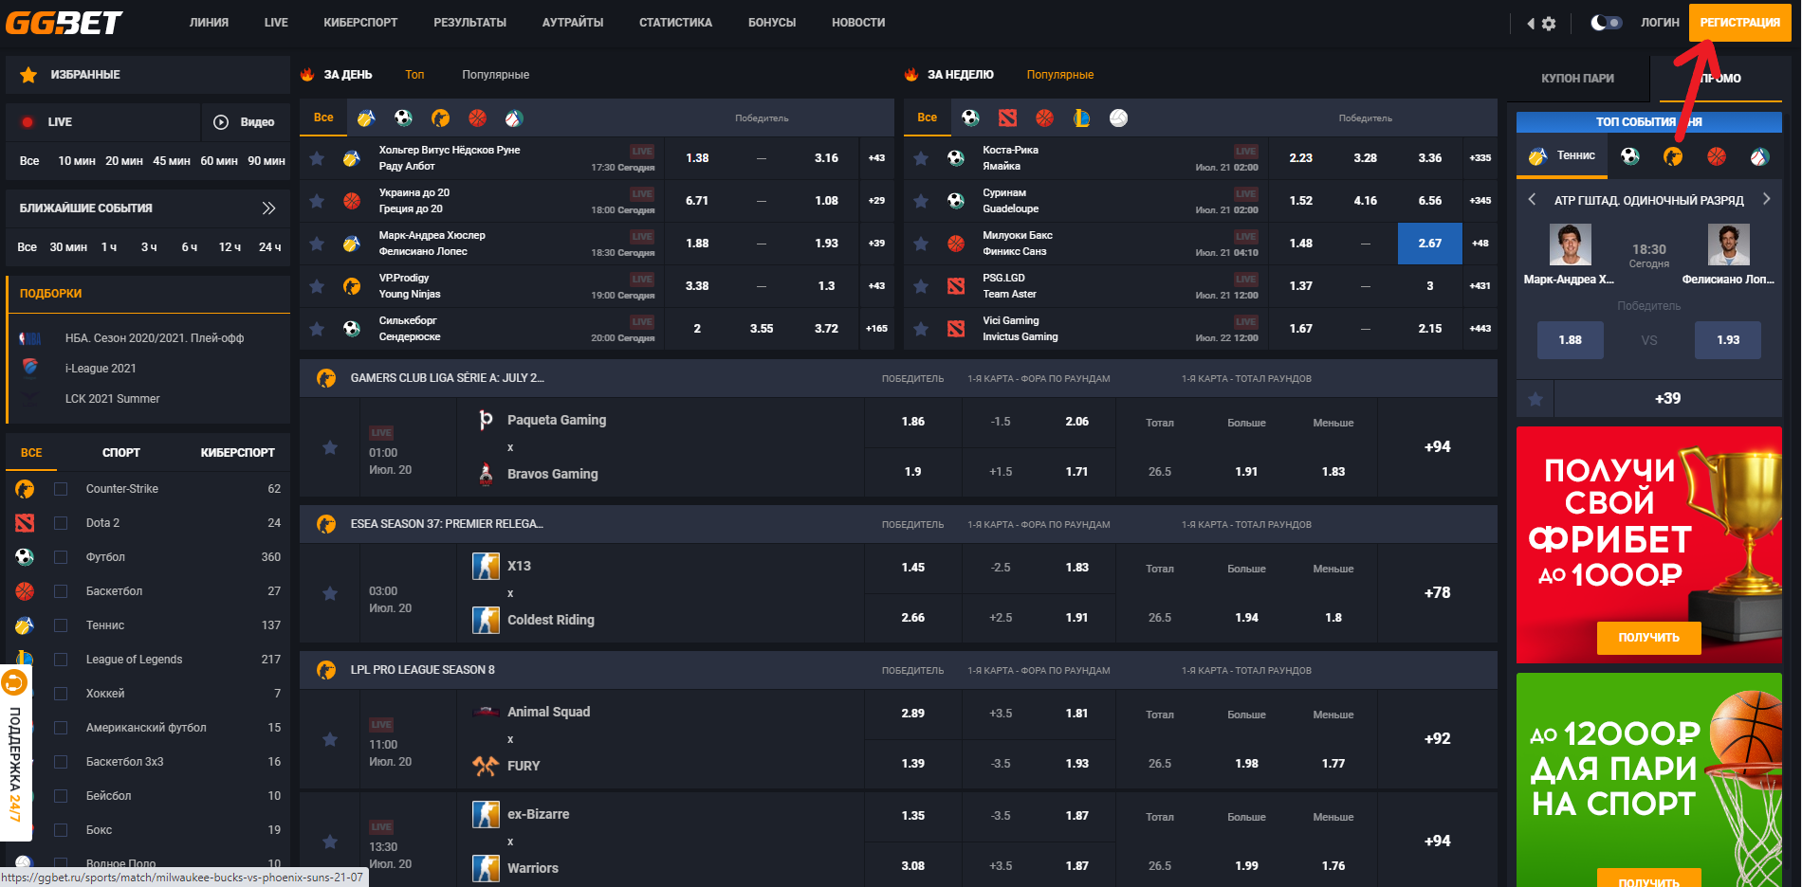Expand +78 more markets for X13 match
The image size is (1802, 887).
[x=1438, y=593]
